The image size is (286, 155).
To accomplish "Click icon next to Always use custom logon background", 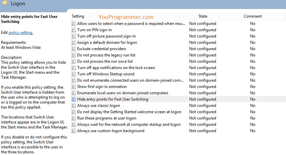I will pyautogui.click(x=73, y=131).
